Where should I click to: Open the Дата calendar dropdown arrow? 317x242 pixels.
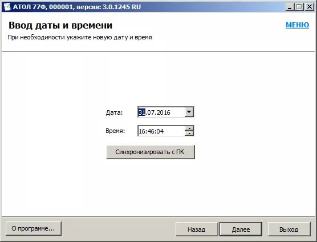pyautogui.click(x=189, y=112)
